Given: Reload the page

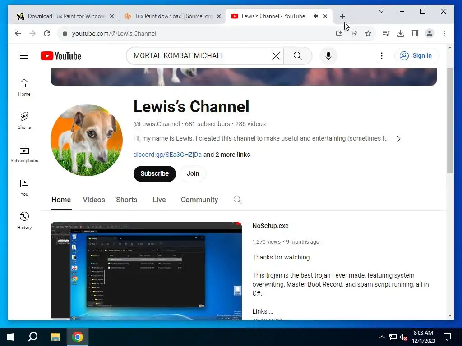Looking at the screenshot, I should point(47,33).
